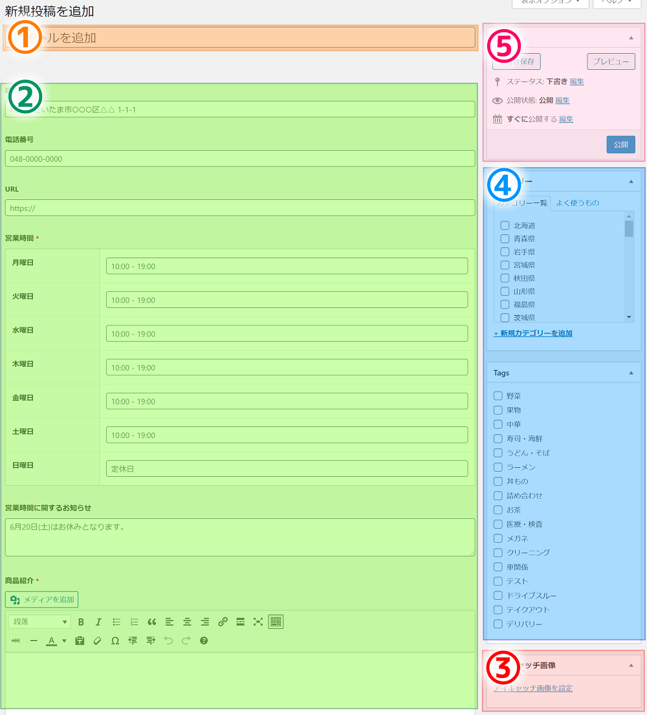Enable fullscreen distraction-free writing mode
This screenshot has width=647, height=715.
[258, 622]
